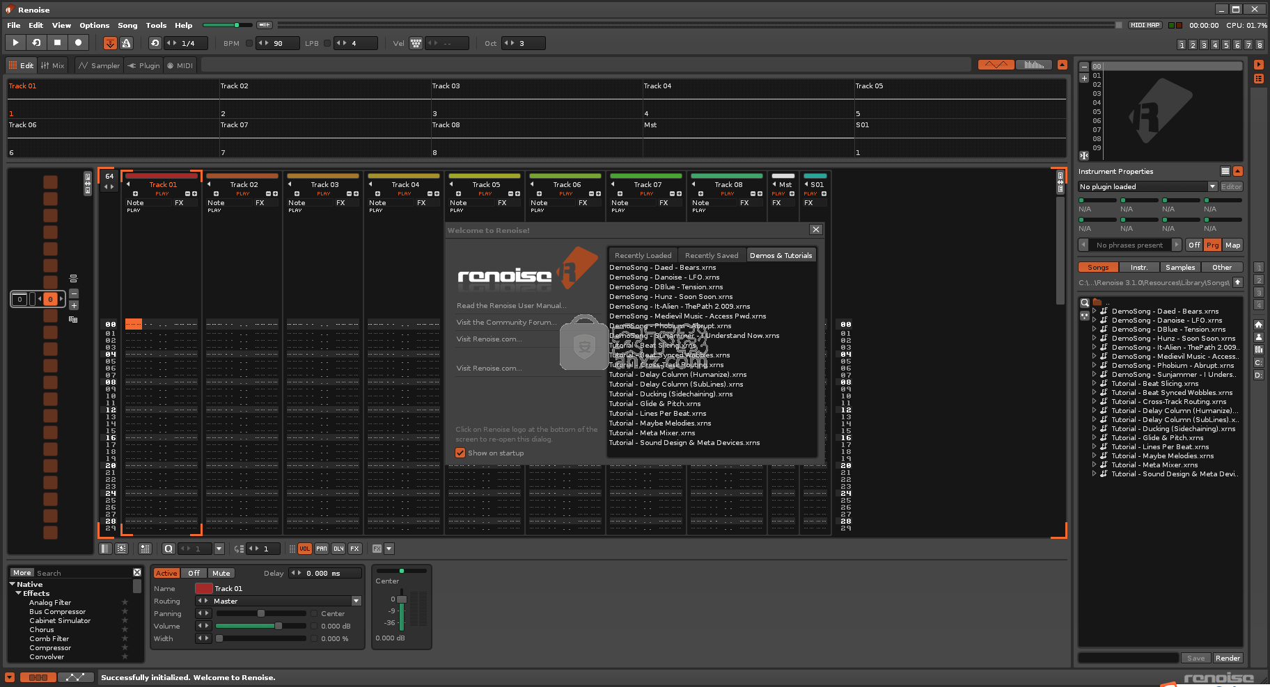
Task: Click the Editor button for plugins
Action: [x=1231, y=186]
